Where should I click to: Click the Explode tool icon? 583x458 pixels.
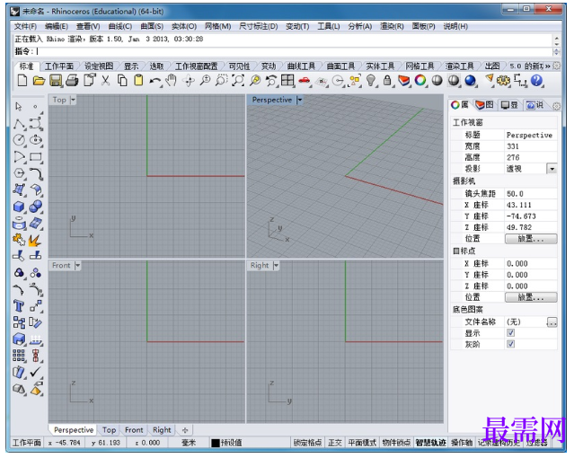tap(34, 240)
